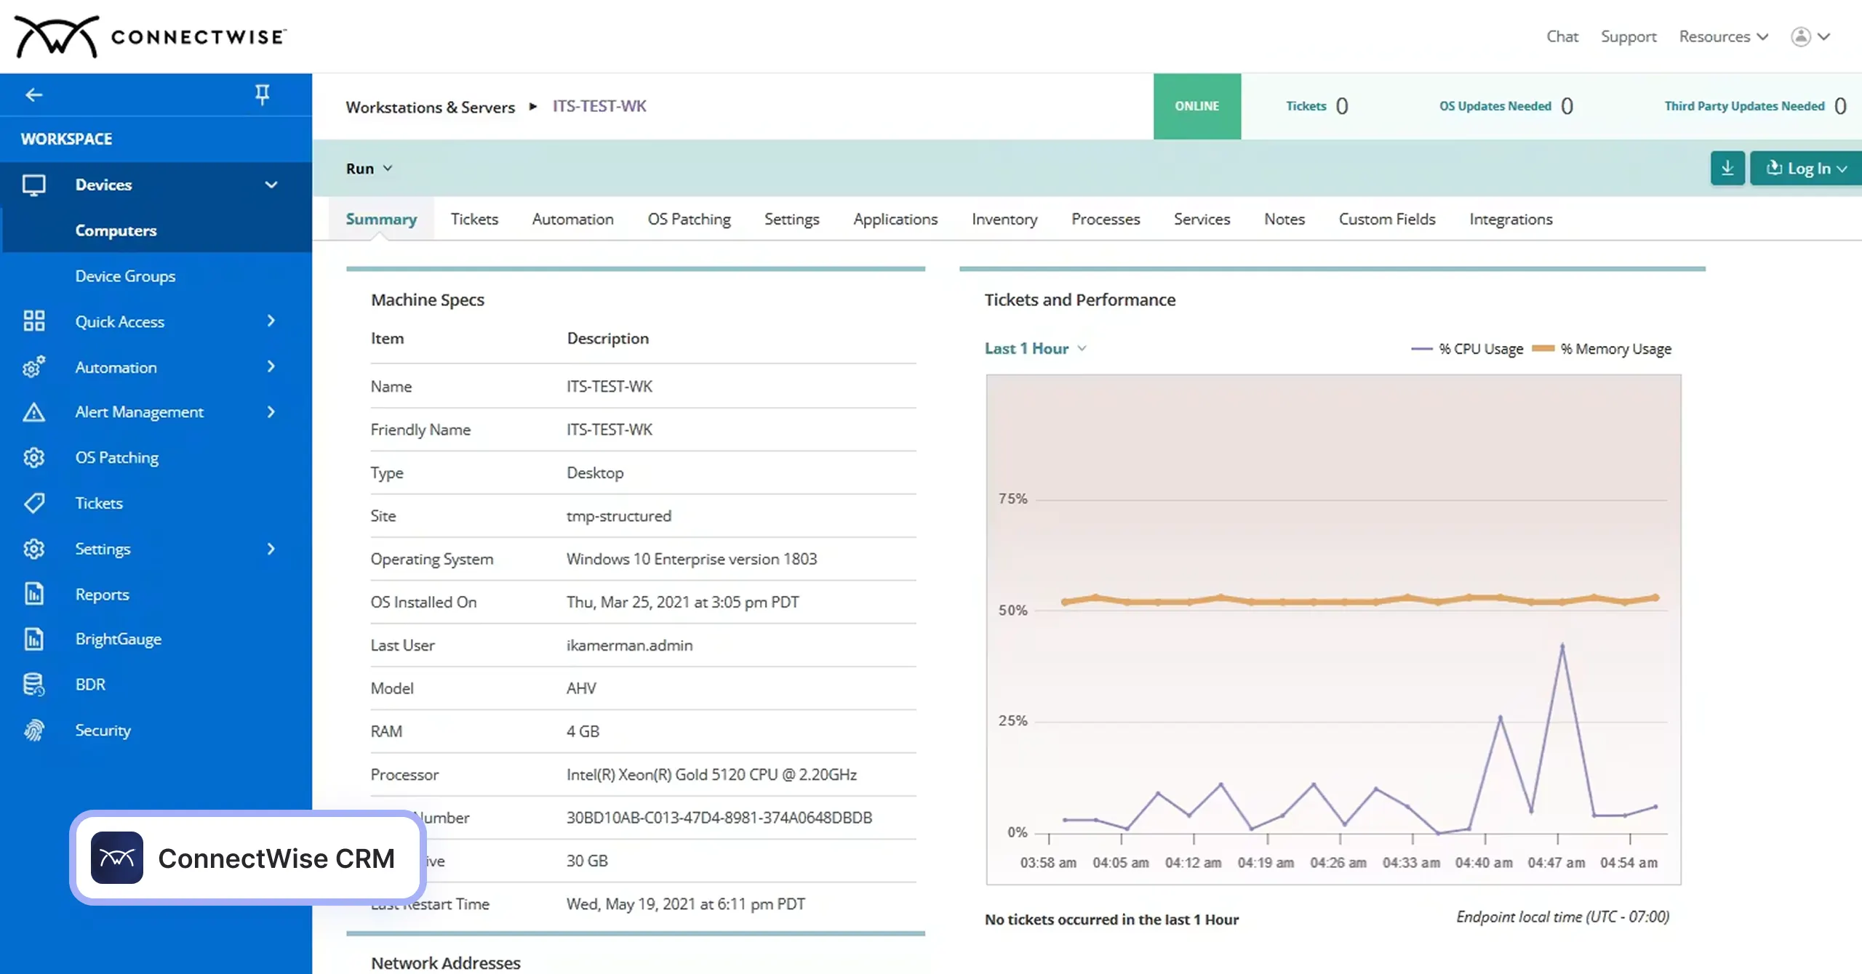Viewport: 1862px width, 974px height.
Task: Click the BDR database icon
Action: pos(33,685)
